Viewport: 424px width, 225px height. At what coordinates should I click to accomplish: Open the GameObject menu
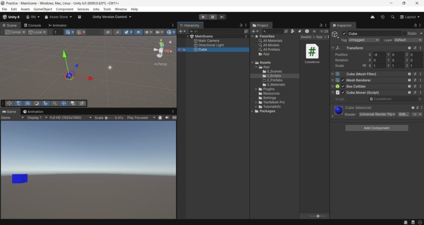coord(42,9)
